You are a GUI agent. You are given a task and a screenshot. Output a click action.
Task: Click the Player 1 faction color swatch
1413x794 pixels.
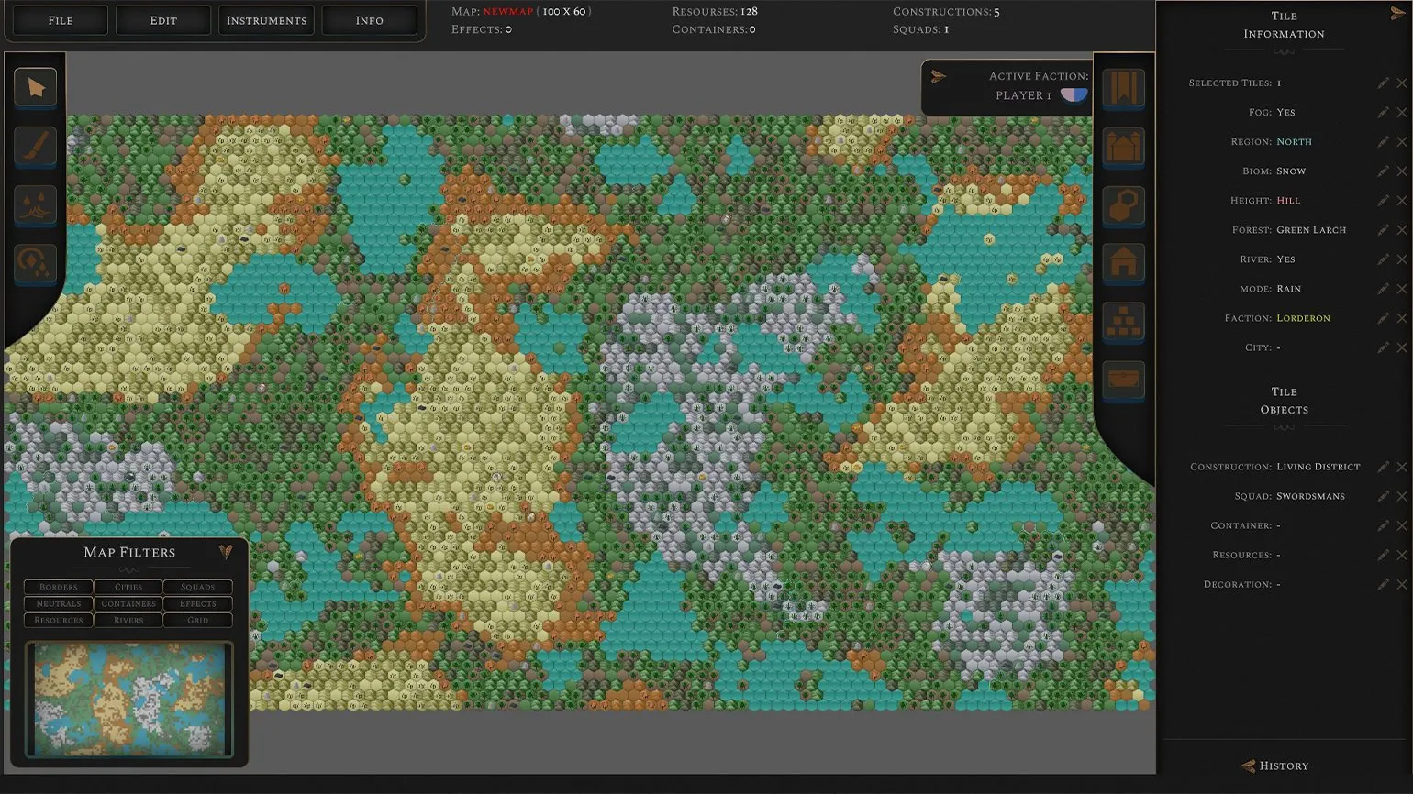pyautogui.click(x=1074, y=95)
